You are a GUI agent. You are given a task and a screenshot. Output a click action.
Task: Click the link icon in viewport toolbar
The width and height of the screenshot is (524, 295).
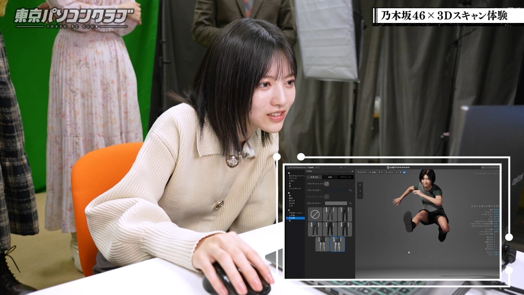397,172
